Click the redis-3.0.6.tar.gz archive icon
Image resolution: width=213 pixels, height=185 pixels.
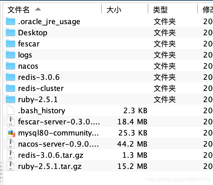11,155
